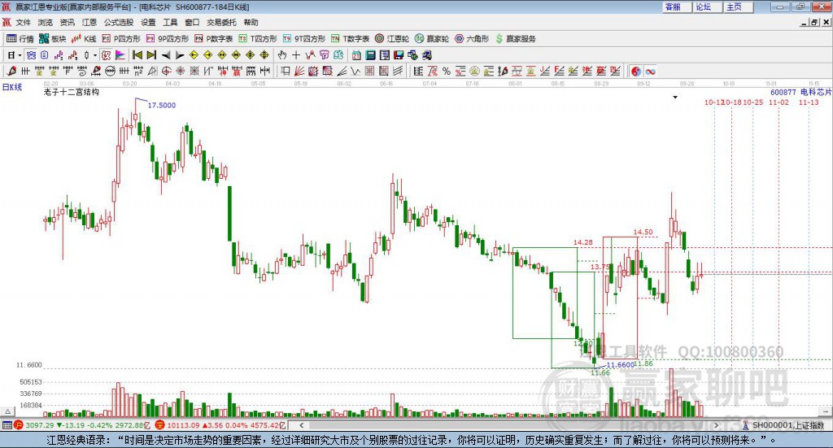The height and width of the screenshot is (448, 833).
Task: Open the P四方形 tool
Action: pyautogui.click(x=121, y=39)
